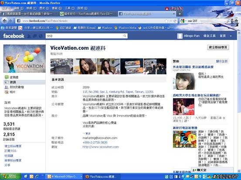
Task: Select the 資訊 (Info) sidebar item
Action: (x=24, y=82)
